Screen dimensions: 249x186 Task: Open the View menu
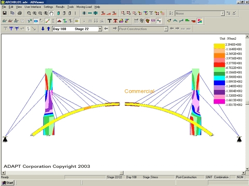[19, 7]
